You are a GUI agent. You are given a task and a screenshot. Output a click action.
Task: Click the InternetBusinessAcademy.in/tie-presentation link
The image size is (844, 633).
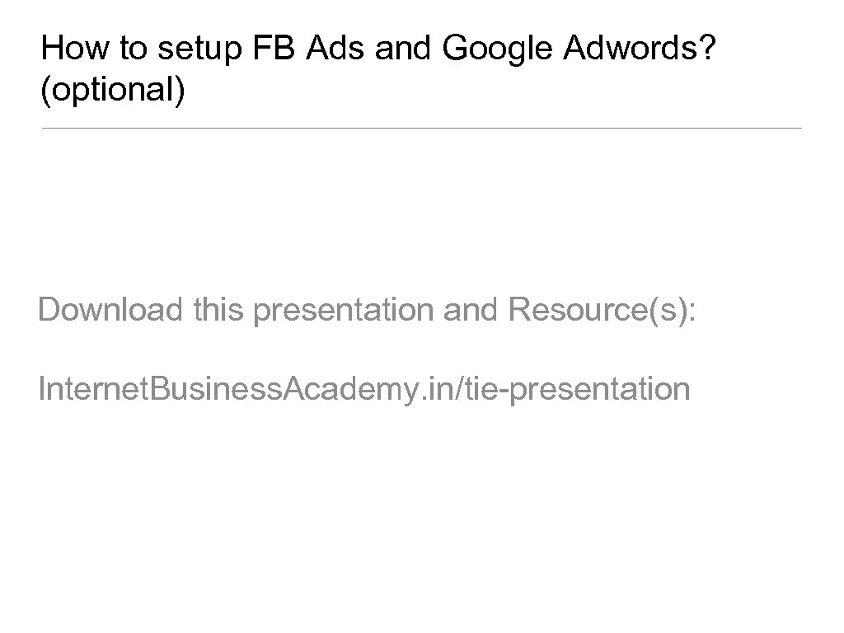(363, 388)
